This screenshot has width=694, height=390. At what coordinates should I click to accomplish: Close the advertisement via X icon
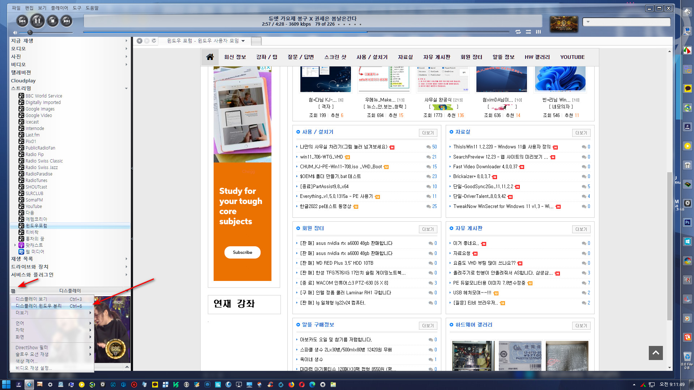[268, 68]
